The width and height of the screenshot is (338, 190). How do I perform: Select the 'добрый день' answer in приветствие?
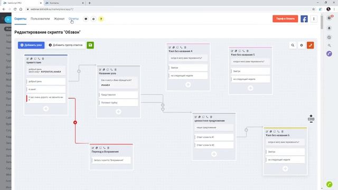(x=46, y=81)
